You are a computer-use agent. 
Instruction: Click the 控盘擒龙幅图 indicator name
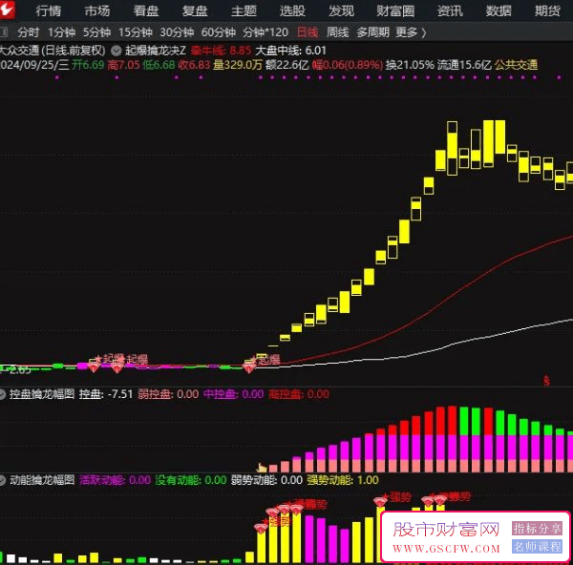pos(42,394)
